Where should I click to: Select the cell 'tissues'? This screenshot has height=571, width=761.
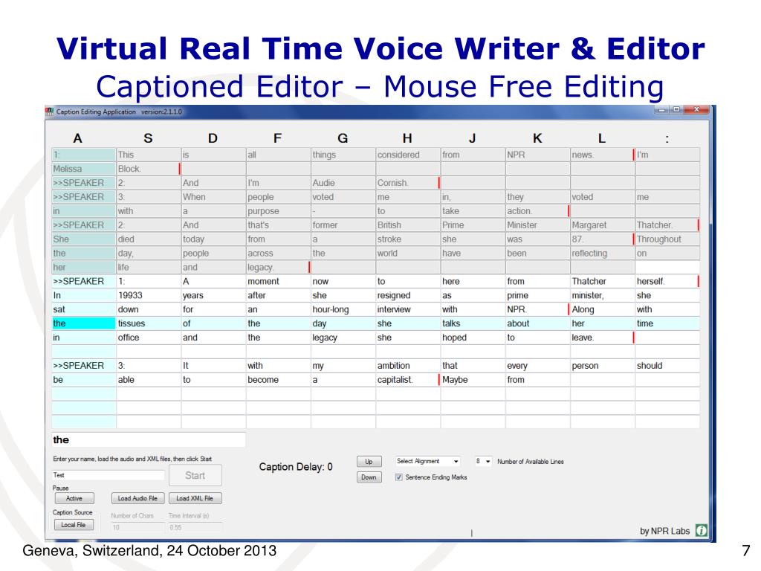tap(149, 323)
